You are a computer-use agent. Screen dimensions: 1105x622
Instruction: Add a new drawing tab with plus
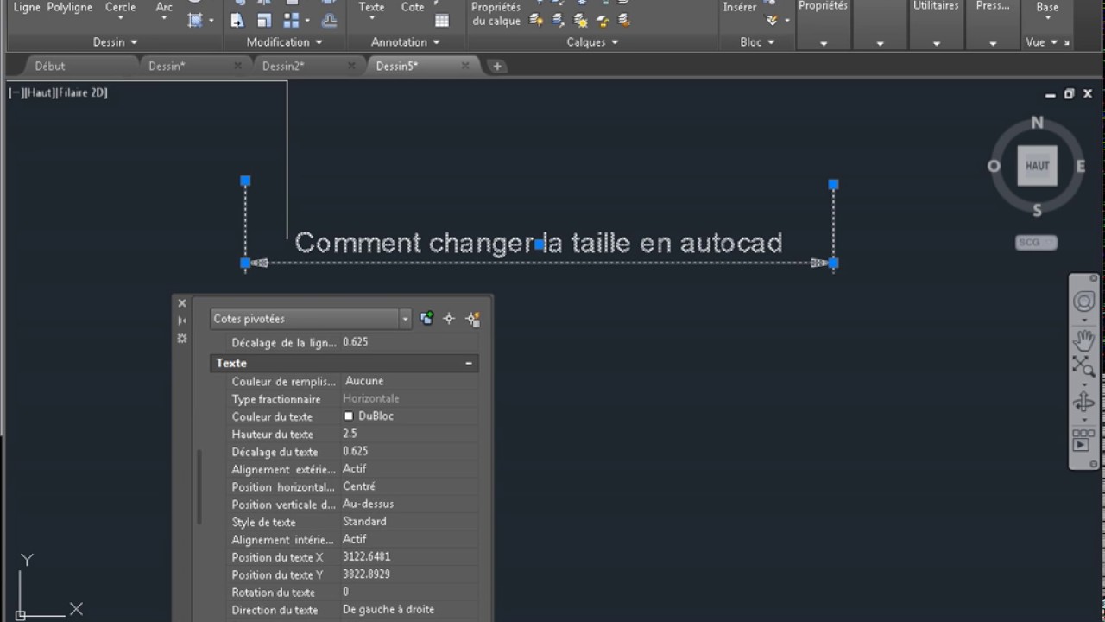(x=496, y=66)
